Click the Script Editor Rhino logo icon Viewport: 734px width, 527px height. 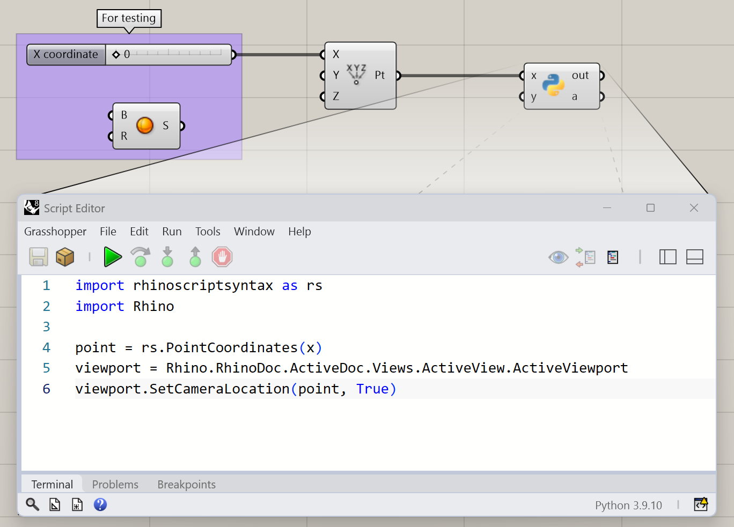tap(32, 207)
